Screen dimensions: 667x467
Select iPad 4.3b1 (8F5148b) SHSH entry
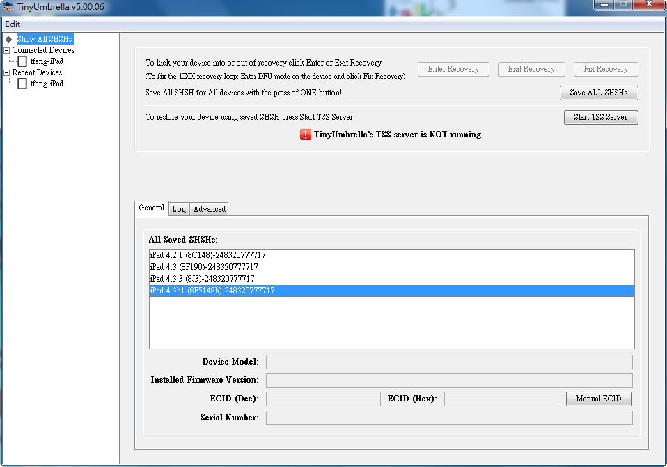pyautogui.click(x=392, y=291)
